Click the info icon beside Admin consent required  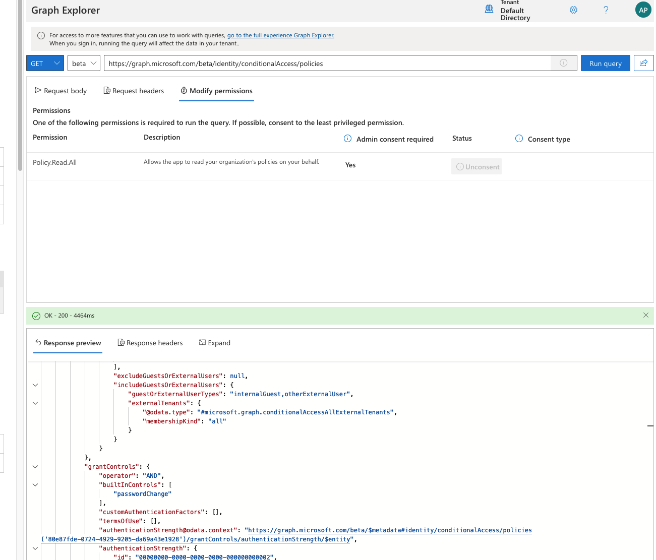[347, 138]
